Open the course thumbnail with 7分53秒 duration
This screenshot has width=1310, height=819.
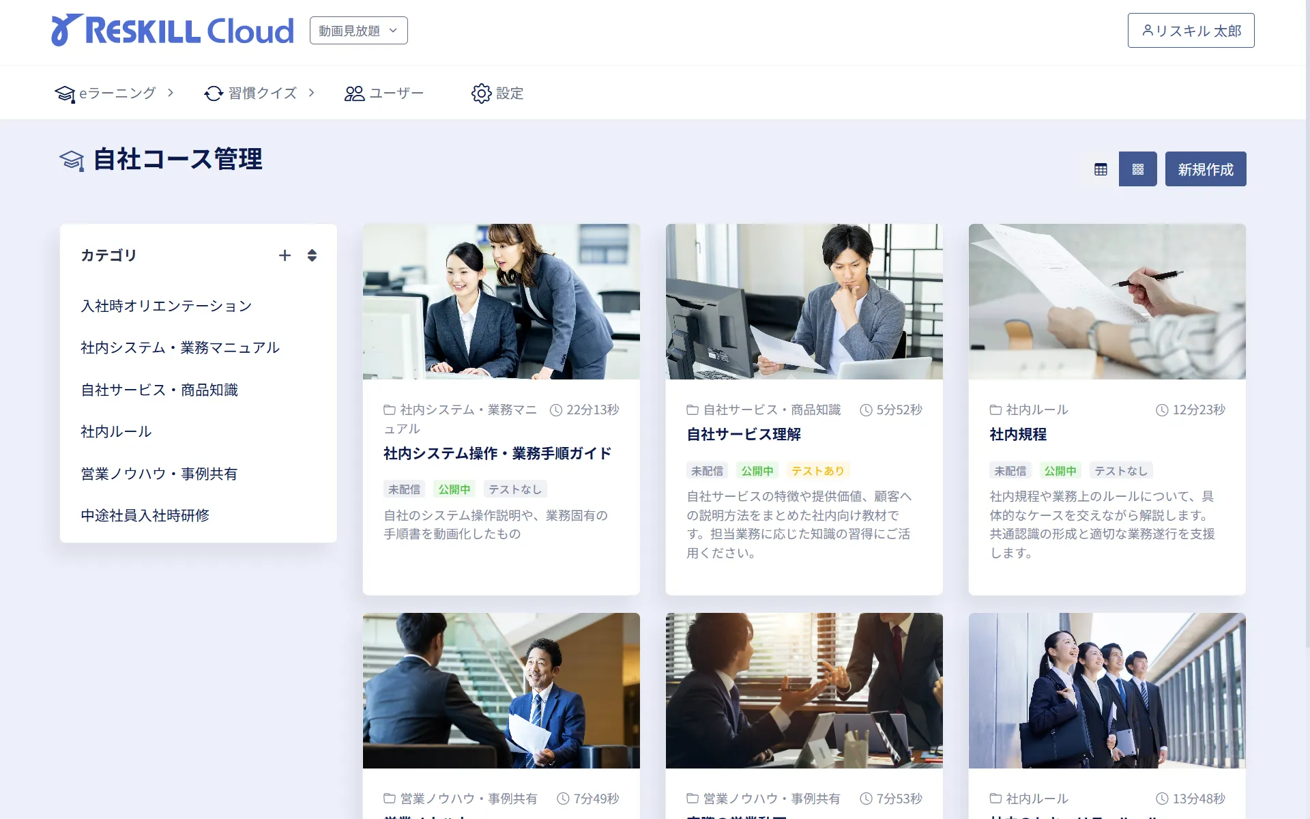804,691
